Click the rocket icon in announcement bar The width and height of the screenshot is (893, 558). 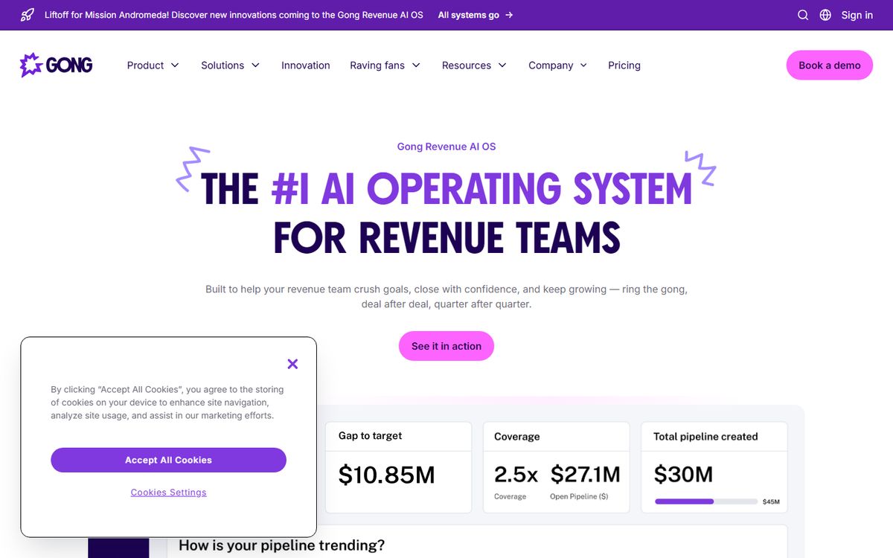coord(28,15)
